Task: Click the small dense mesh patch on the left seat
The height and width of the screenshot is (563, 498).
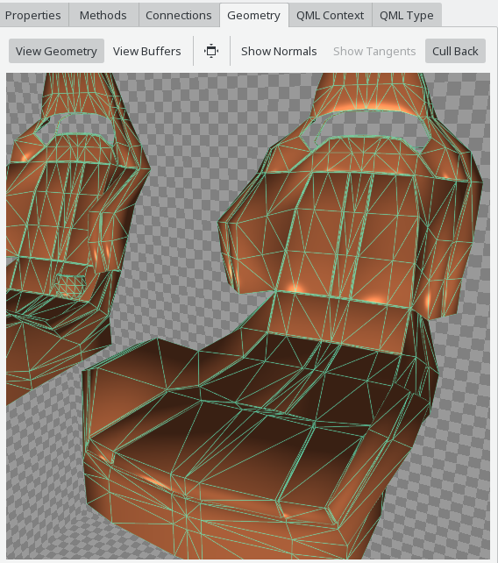Action: [70, 286]
